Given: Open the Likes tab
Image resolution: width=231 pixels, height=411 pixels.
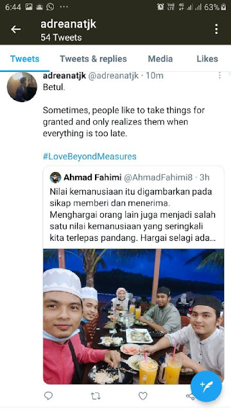Looking at the screenshot, I should tap(207, 58).
